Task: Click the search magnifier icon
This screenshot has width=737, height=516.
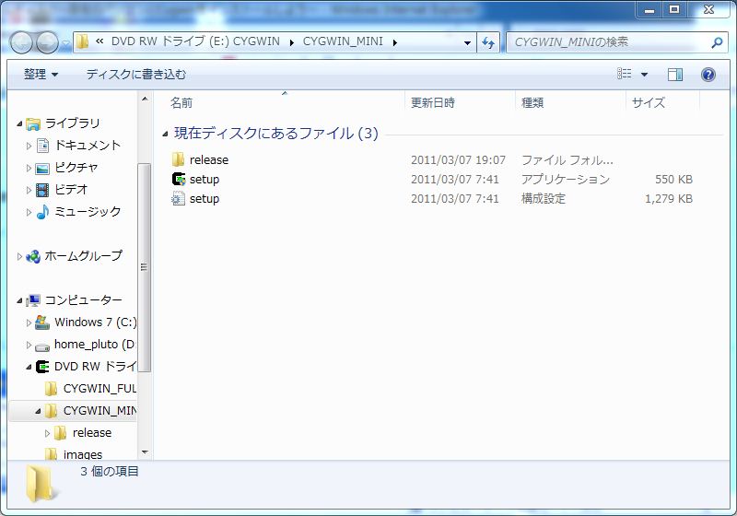Action: coord(717,42)
